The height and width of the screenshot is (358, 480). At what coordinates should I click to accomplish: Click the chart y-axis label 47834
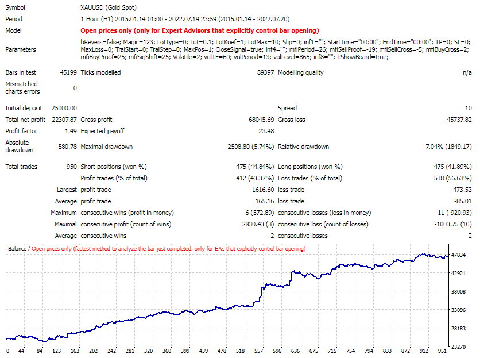coord(458,255)
